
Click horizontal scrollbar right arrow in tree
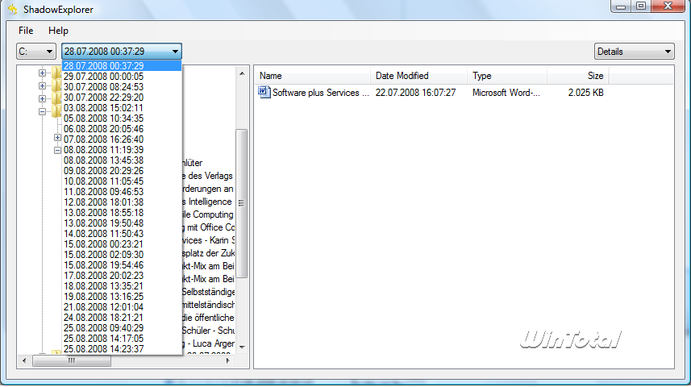pos(228,361)
